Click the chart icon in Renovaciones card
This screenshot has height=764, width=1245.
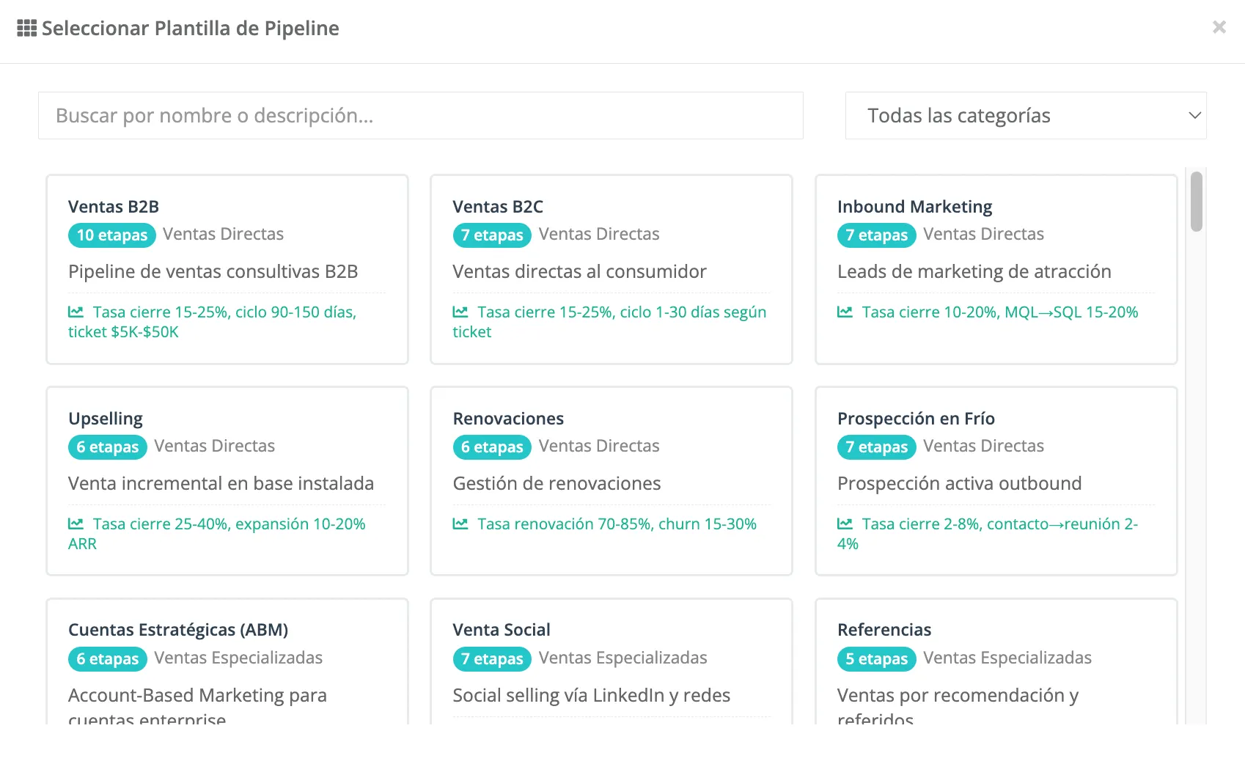pyautogui.click(x=460, y=524)
